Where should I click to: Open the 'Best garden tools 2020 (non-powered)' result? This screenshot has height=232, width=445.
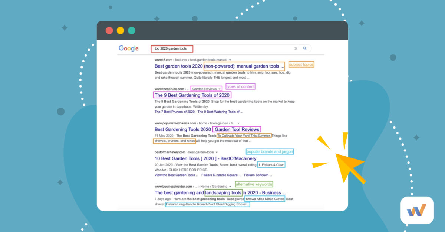(x=220, y=66)
